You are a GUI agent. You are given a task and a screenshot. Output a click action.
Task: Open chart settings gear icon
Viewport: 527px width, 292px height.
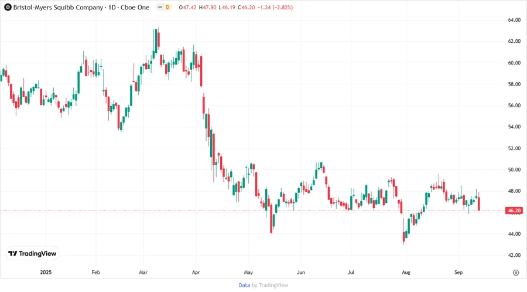point(516,273)
